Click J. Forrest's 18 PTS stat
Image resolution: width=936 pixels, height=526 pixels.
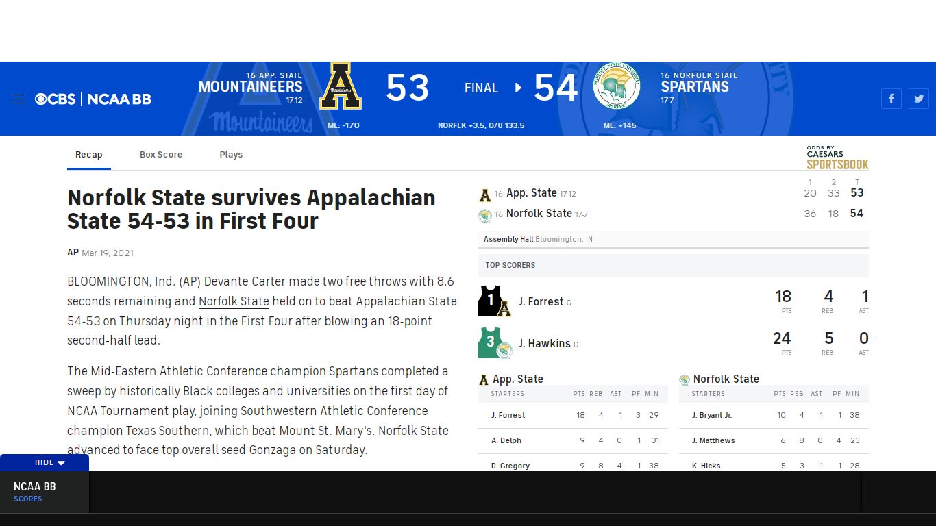click(x=783, y=297)
